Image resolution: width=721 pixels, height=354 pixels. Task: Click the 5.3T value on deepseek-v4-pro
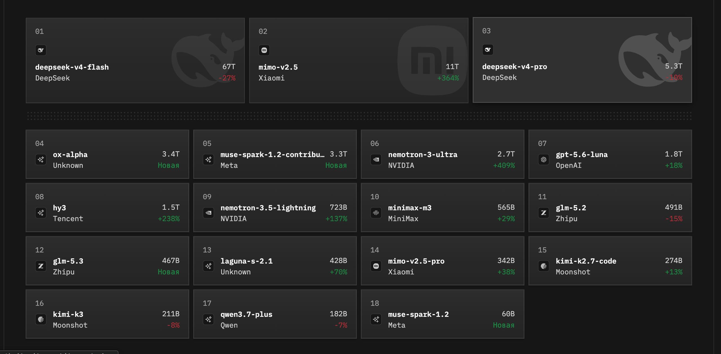pyautogui.click(x=674, y=66)
